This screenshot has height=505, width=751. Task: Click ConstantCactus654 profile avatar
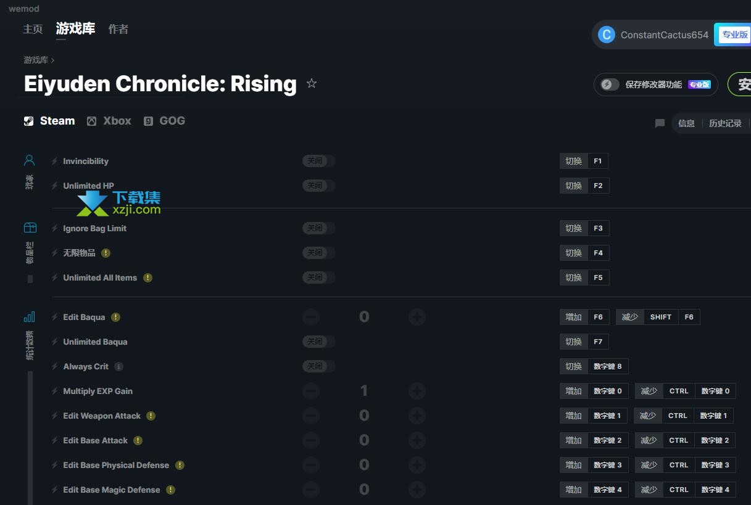tap(607, 35)
